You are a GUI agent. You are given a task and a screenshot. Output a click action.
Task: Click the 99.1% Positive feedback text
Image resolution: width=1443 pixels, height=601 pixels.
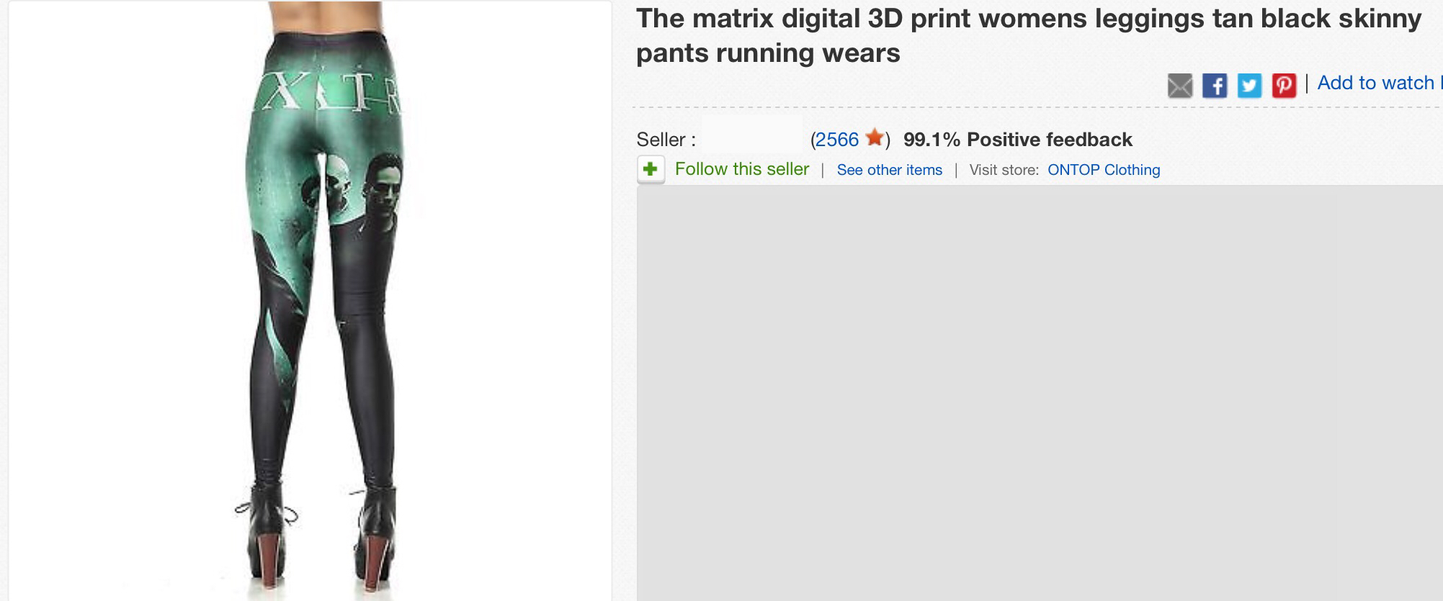pos(1018,140)
